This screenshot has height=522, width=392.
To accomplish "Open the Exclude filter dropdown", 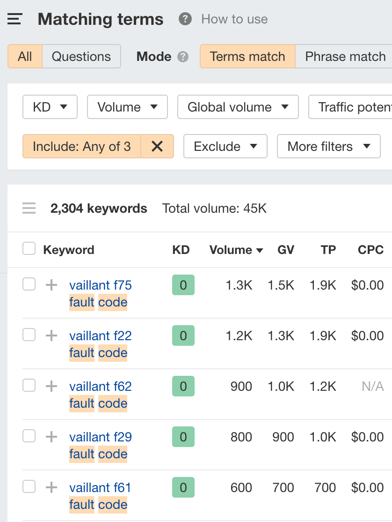I will pos(225,146).
